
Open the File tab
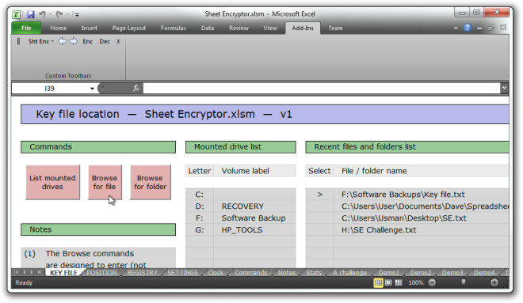[x=26, y=28]
